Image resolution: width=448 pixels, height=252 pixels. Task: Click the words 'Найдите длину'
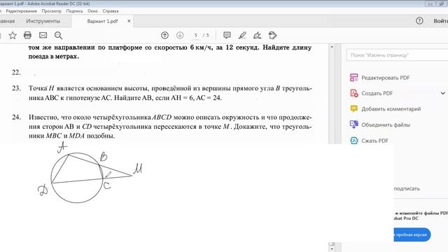click(x=287, y=48)
